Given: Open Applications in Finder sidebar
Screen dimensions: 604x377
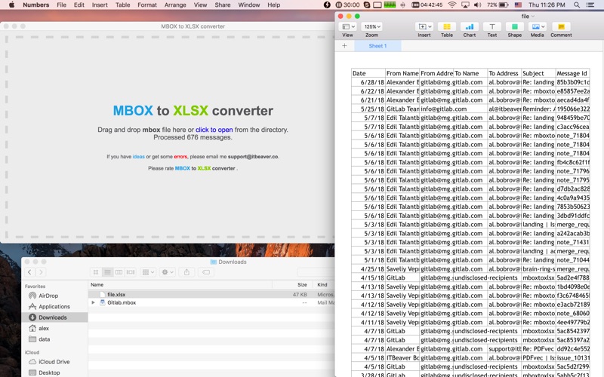Looking at the screenshot, I should click(x=54, y=307).
